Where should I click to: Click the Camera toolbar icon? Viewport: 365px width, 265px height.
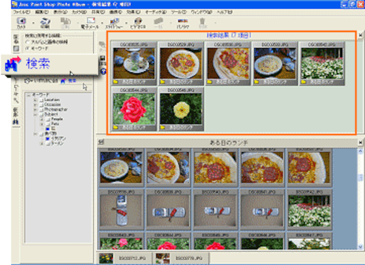point(21,22)
